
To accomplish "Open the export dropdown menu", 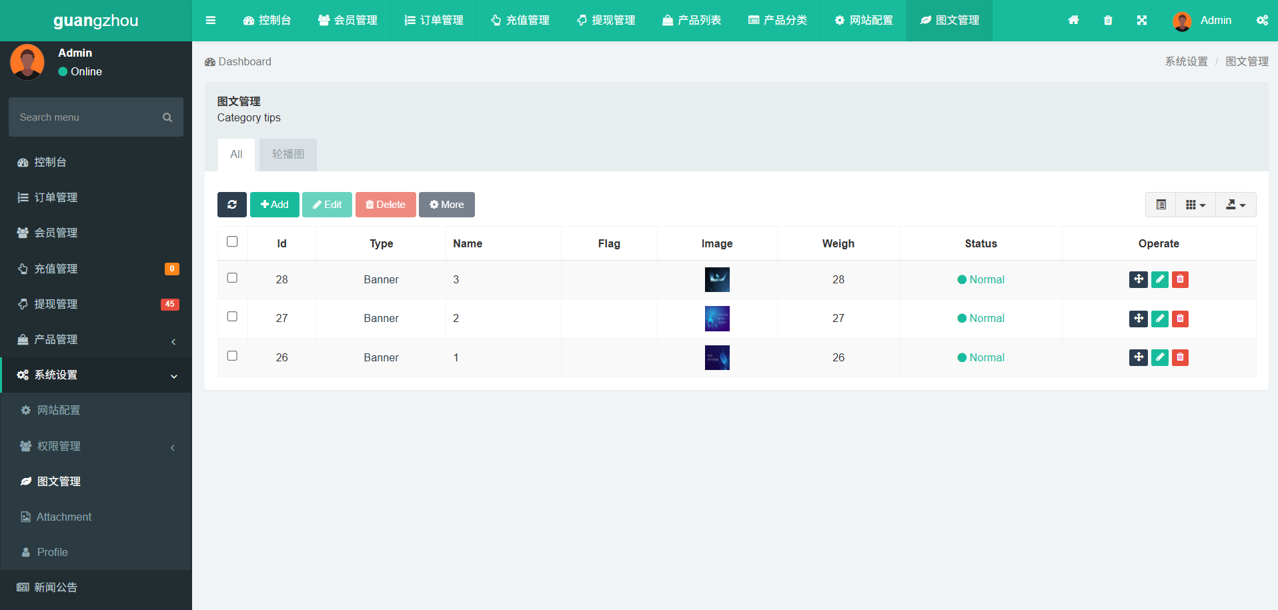I will [x=1235, y=205].
